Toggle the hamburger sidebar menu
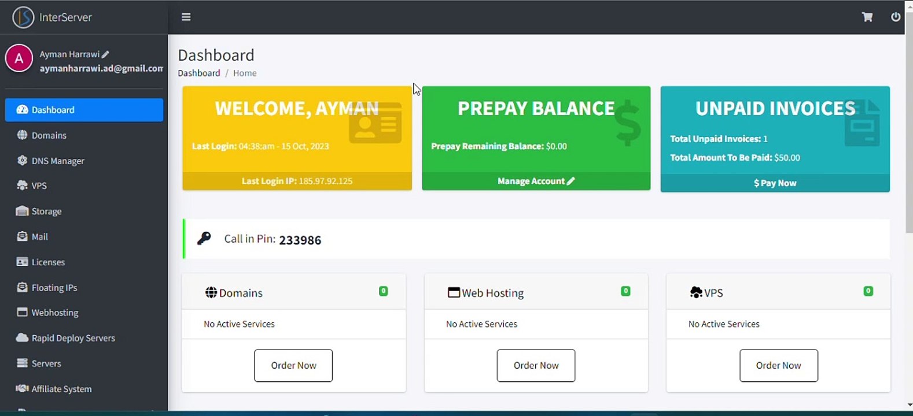 coord(186,17)
